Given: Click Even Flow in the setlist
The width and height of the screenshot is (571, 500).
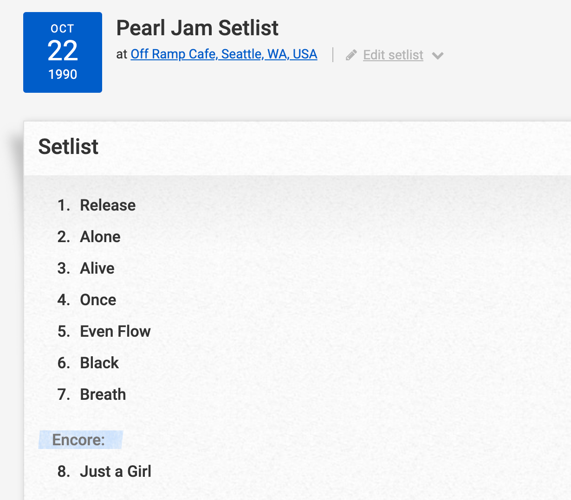Looking at the screenshot, I should click(115, 331).
